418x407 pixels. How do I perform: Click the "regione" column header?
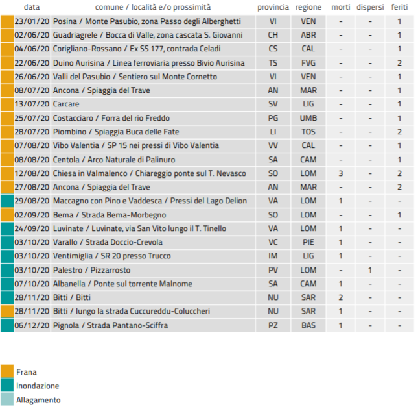click(308, 7)
